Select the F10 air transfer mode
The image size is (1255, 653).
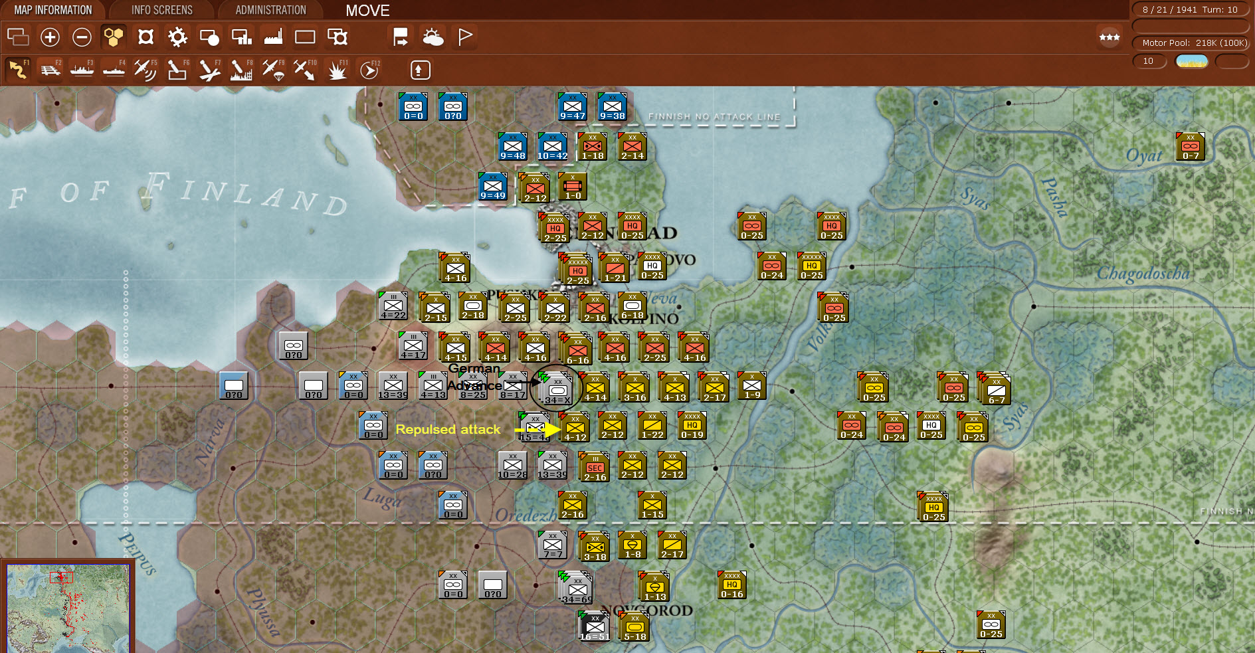tap(305, 70)
